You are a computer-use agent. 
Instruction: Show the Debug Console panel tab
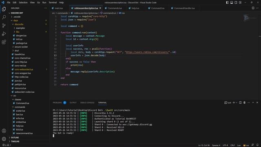pos(87,102)
